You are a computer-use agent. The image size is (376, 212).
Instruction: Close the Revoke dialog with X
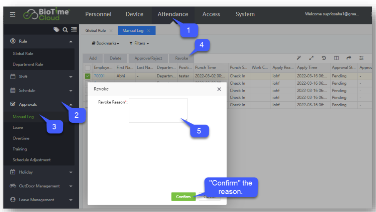[x=219, y=89]
